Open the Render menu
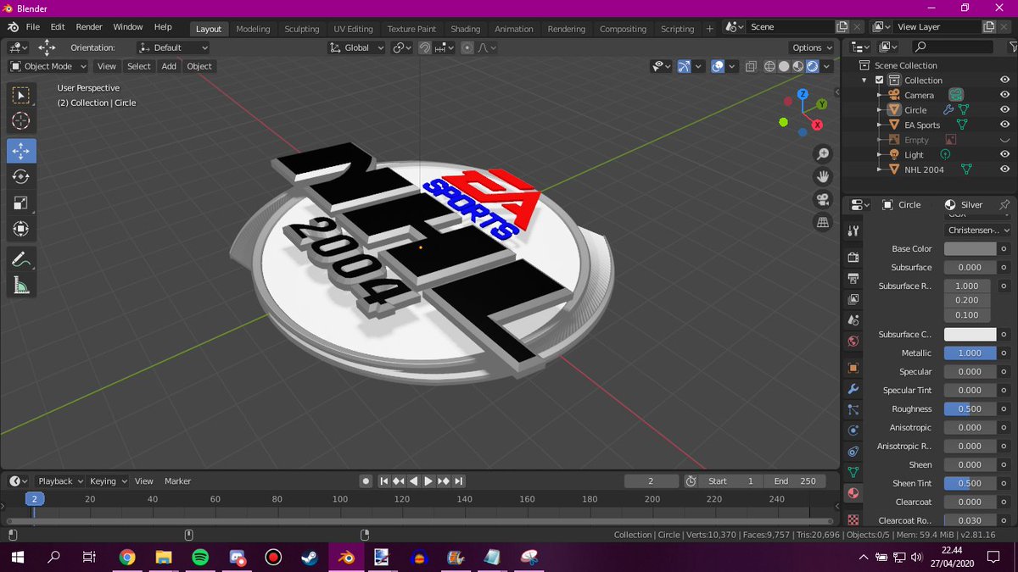 89,27
